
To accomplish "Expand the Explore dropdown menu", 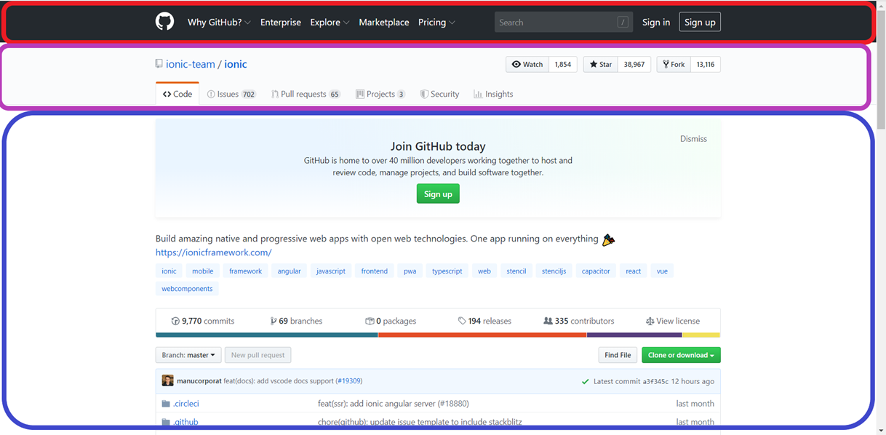I will 330,23.
